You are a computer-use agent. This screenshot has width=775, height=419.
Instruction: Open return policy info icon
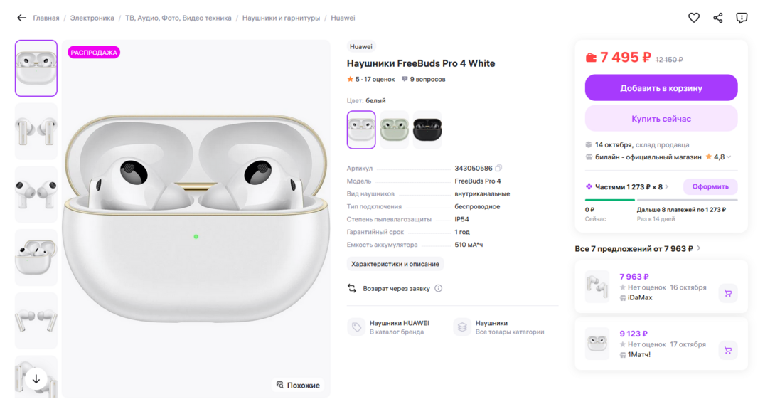pos(439,288)
